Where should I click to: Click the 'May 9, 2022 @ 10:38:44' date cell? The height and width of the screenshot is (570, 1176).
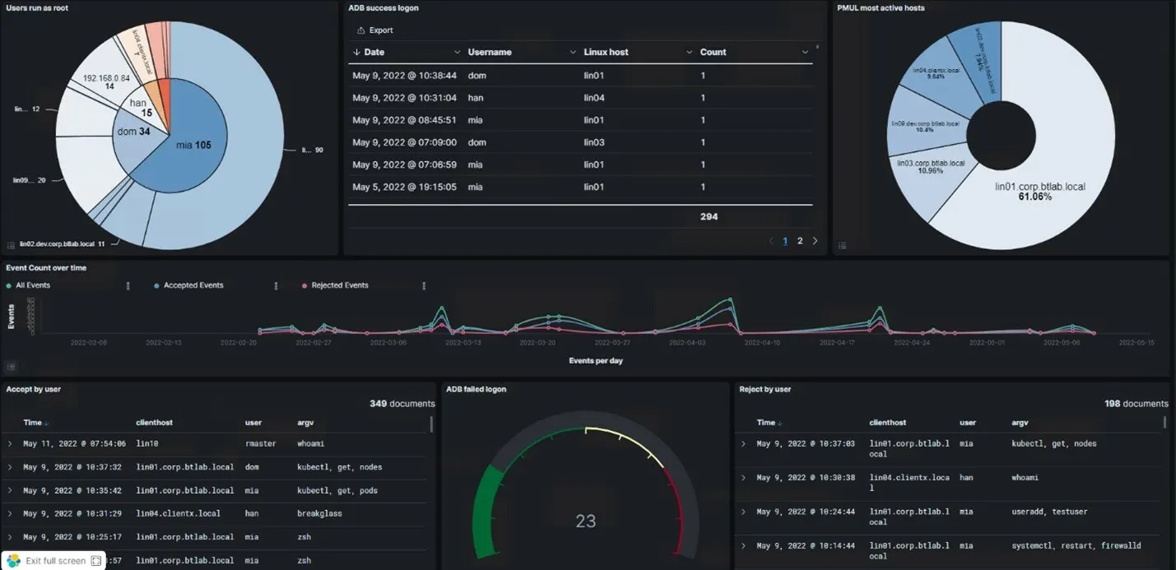pos(404,76)
